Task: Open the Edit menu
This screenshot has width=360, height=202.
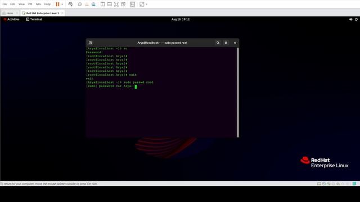Action: pos(12,4)
